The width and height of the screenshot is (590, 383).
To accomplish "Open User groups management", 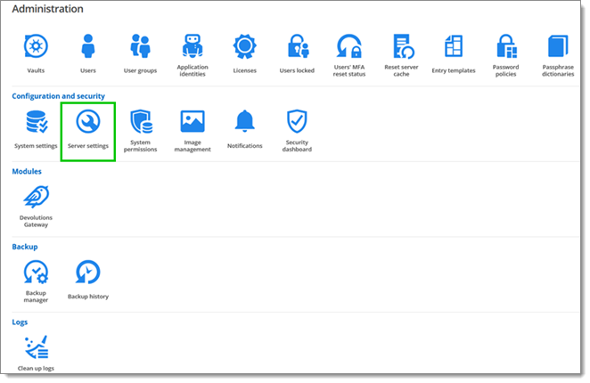I will tap(140, 47).
